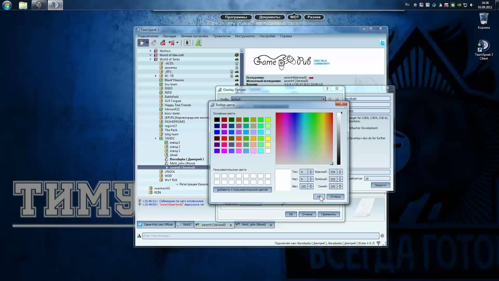Screen dimensions: 499x281
Task: Open the Закладки menu
Action: click(170, 36)
